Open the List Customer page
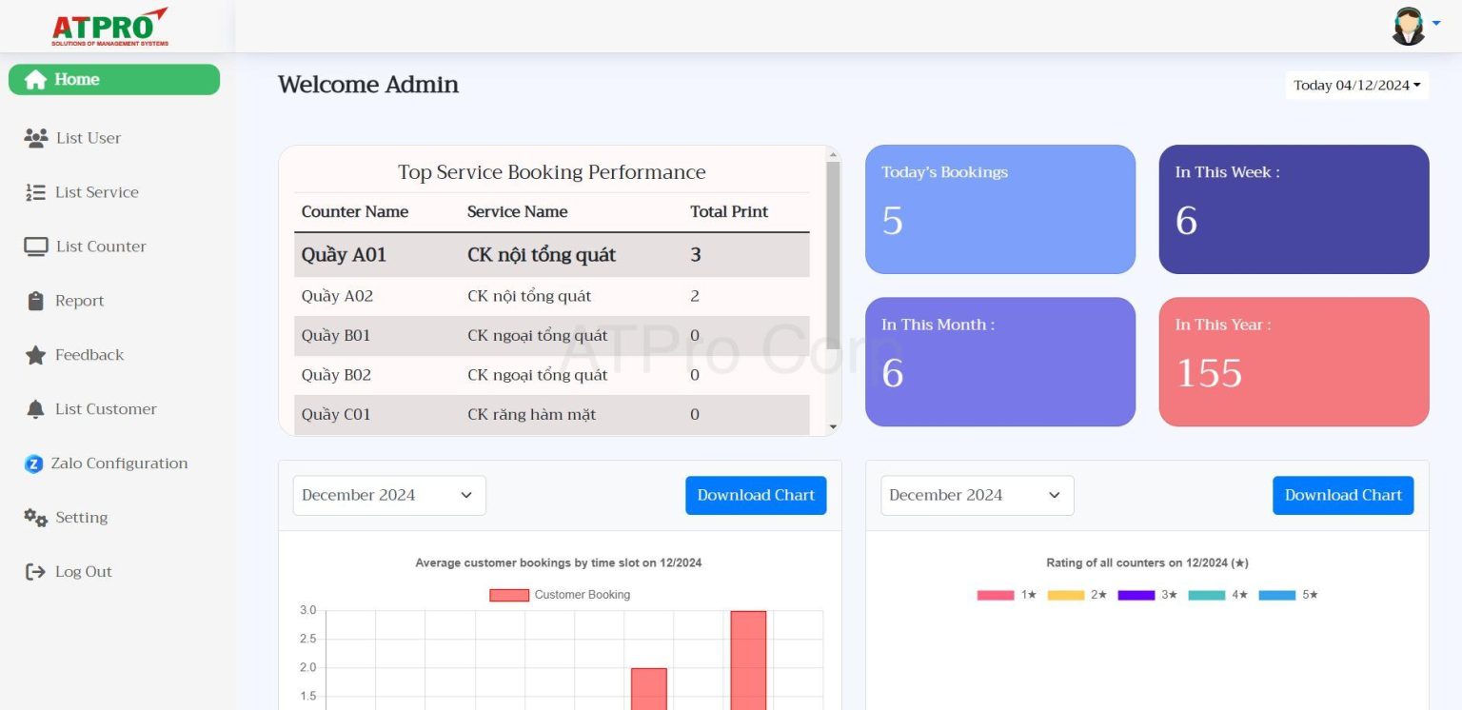Viewport: 1462px width, 710px height. pyautogui.click(x=106, y=409)
